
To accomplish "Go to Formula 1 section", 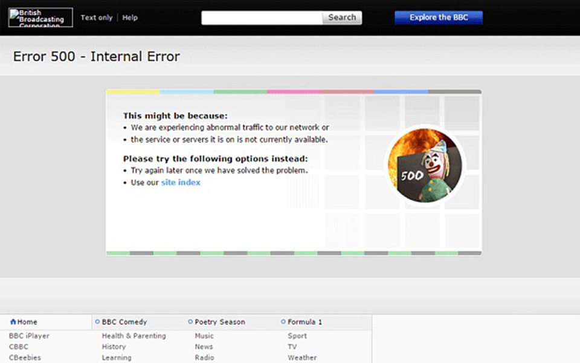I will point(304,322).
